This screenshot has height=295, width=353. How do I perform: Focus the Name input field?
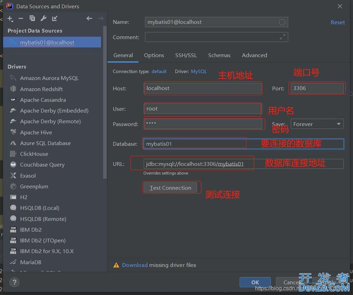(216, 22)
